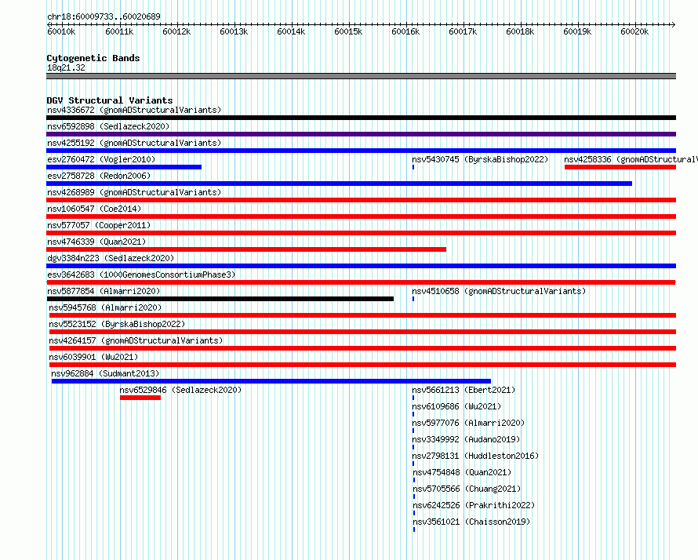The image size is (698, 560).
Task: Click the nsv4258336 red variant bar
Action: [620, 167]
